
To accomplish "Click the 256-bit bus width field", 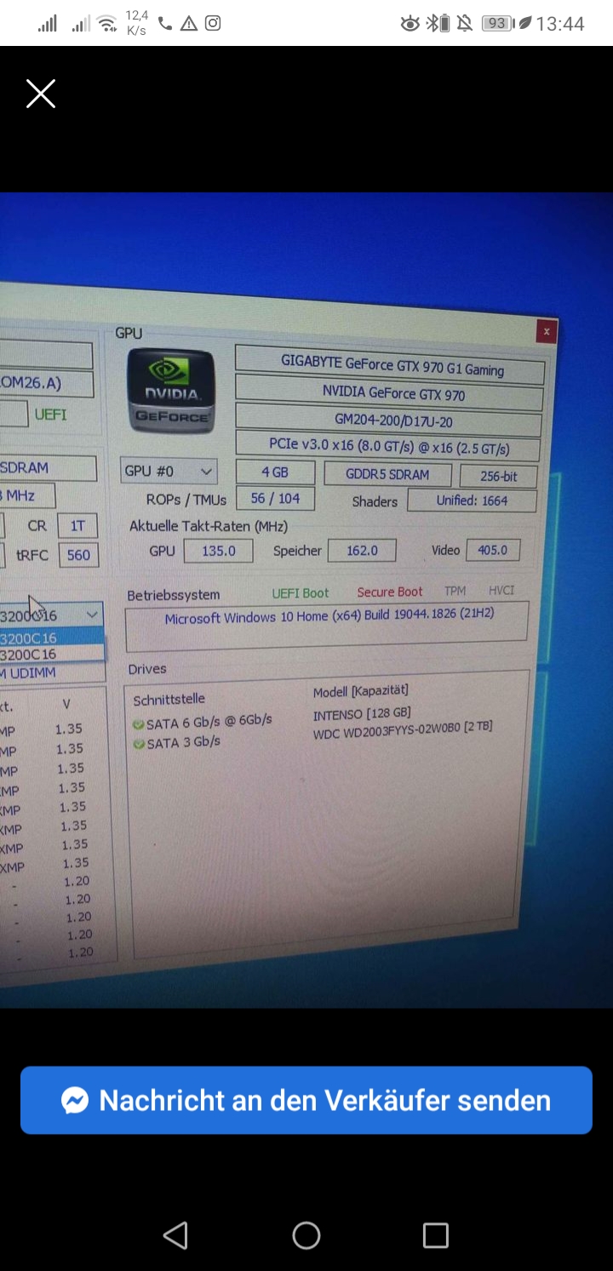I will click(499, 477).
